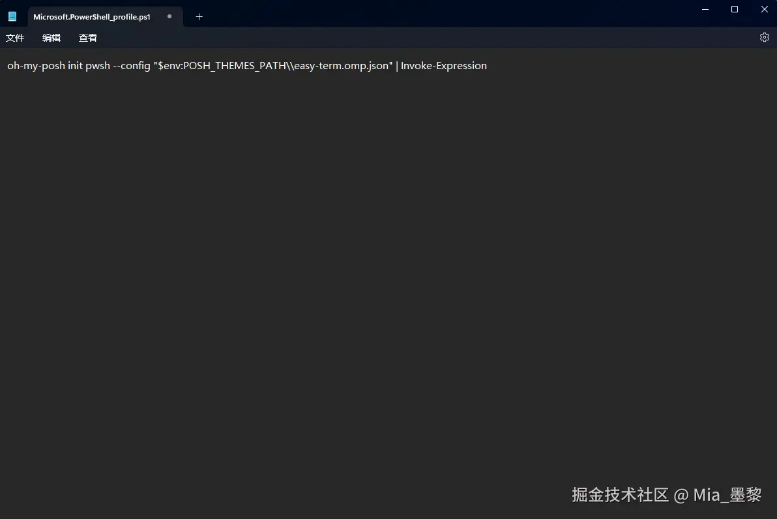777x519 pixels.
Task: Maximize the Notepad window
Action: (x=735, y=9)
